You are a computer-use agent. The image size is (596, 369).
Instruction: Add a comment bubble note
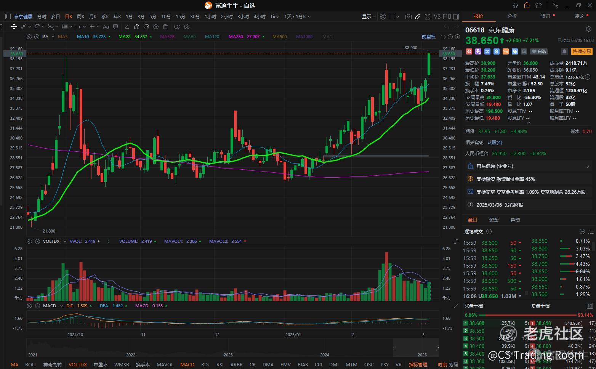115,27
